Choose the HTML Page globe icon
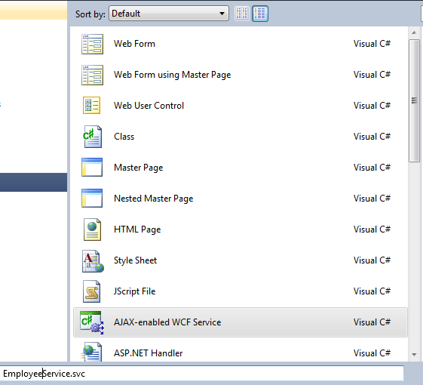 92,229
